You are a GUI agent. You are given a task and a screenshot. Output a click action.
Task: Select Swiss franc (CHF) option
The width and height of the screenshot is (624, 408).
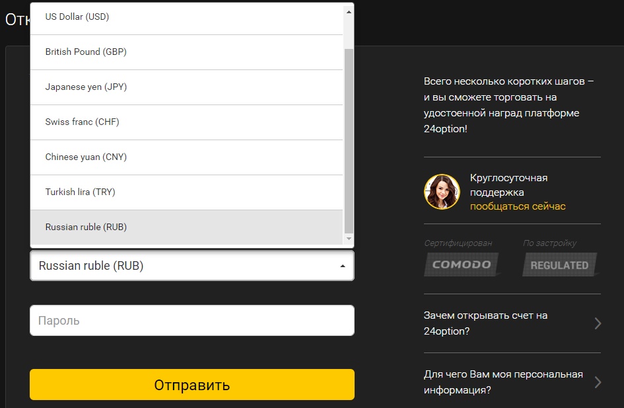tap(187, 122)
